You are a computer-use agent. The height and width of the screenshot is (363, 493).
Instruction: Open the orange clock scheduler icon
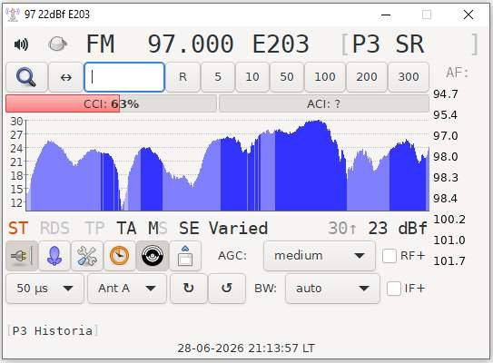point(120,256)
